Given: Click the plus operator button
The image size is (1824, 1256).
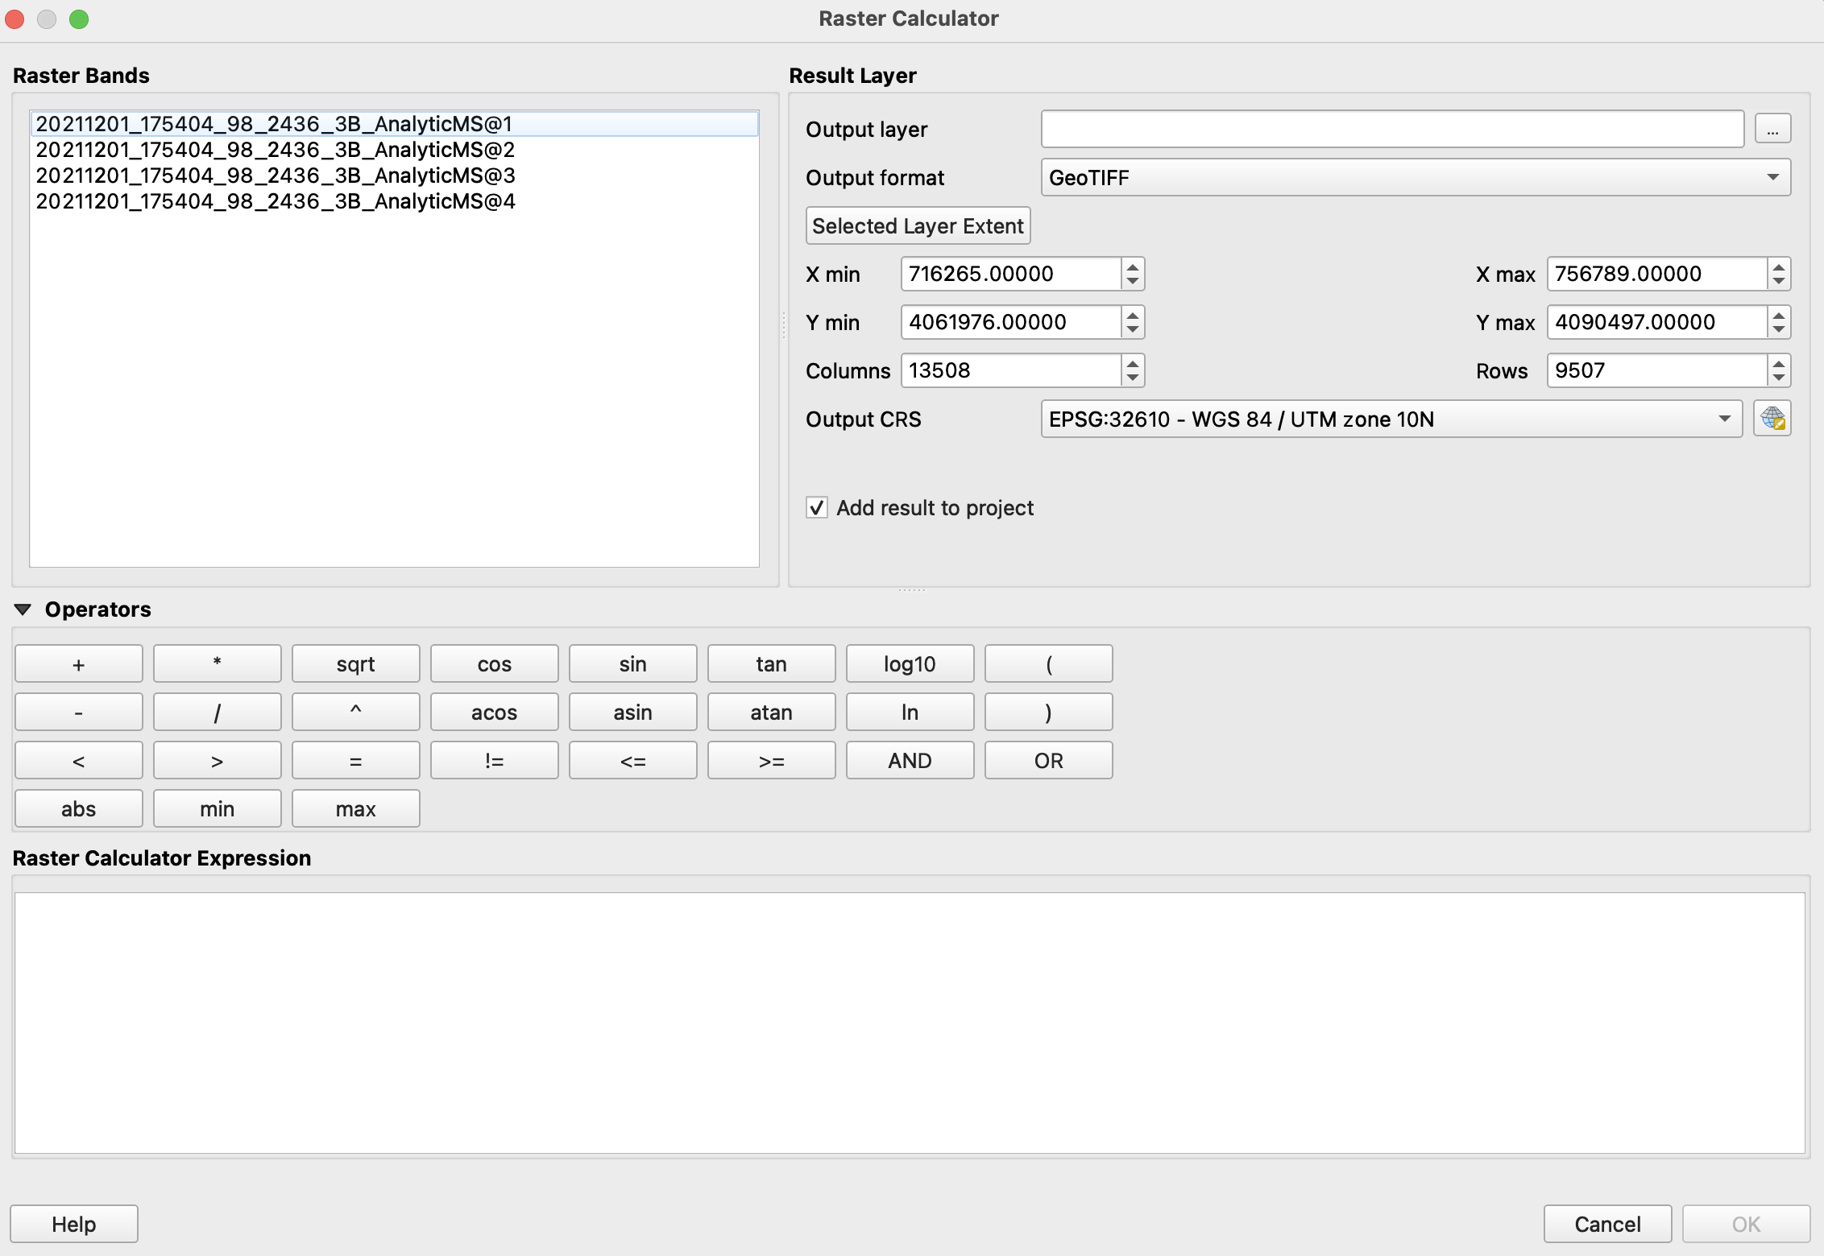Looking at the screenshot, I should tap(79, 663).
